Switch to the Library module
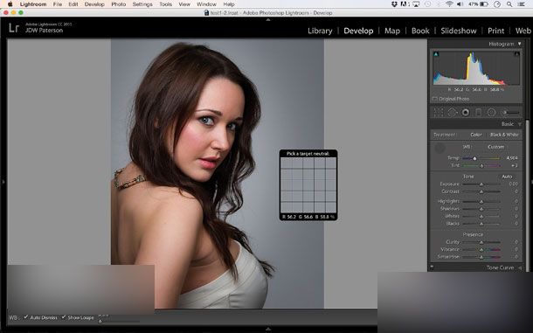533x333 pixels. 320,31
